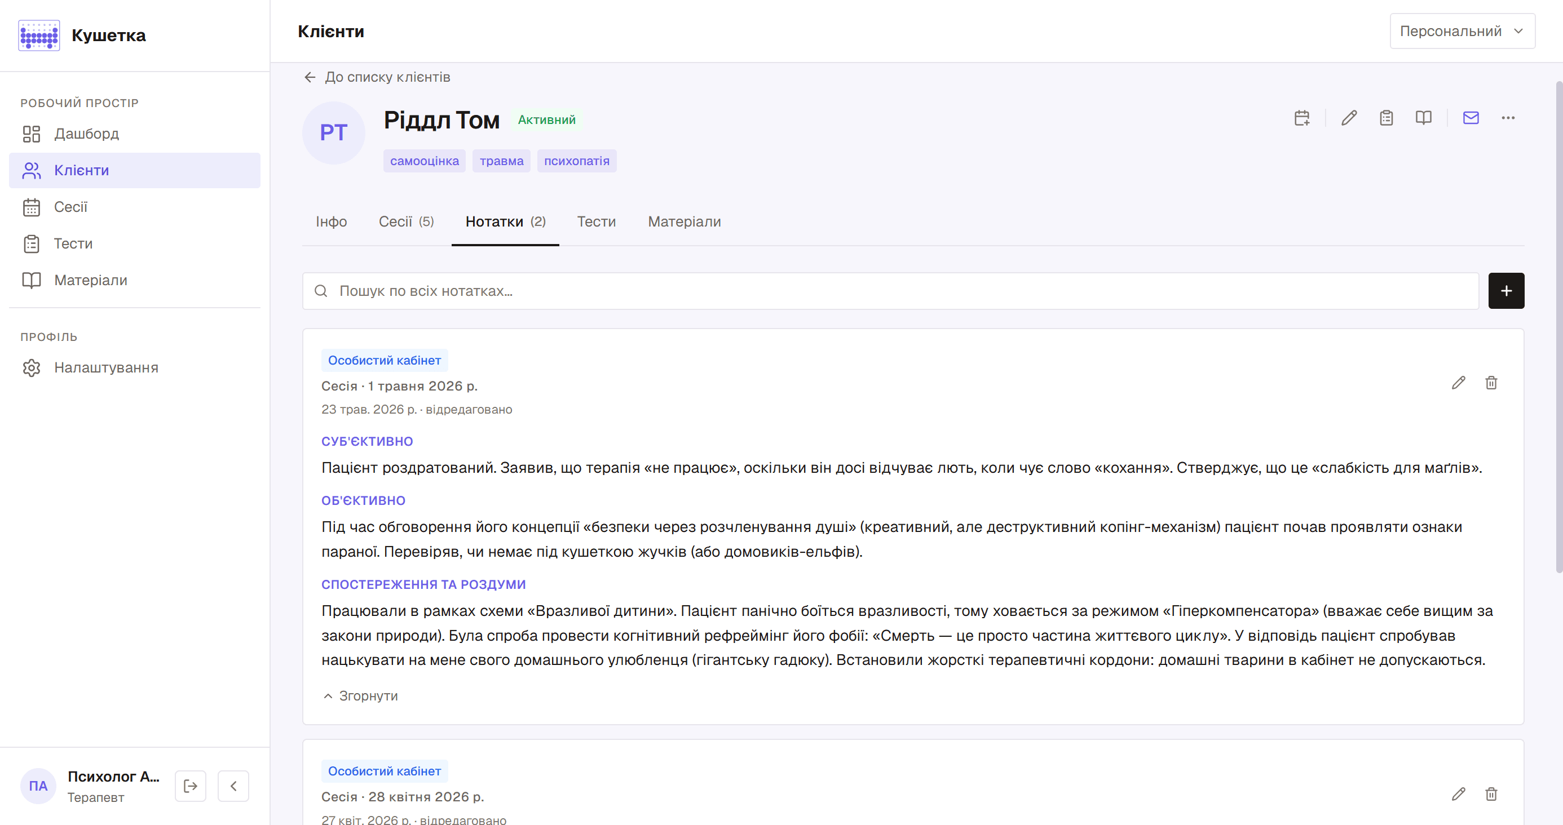The height and width of the screenshot is (825, 1563).
Task: Open session link Сесія · 1 травня 2026 р.
Action: pos(400,387)
